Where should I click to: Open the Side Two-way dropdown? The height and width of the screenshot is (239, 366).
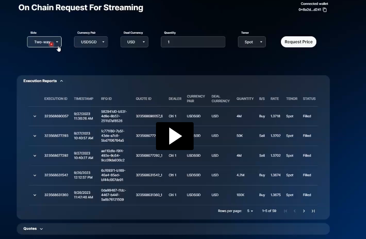pos(44,42)
